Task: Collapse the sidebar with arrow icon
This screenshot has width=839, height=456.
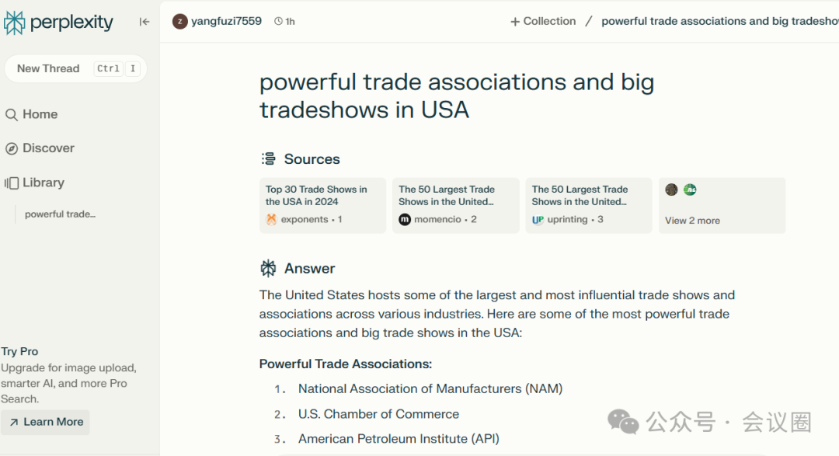Action: 144,22
